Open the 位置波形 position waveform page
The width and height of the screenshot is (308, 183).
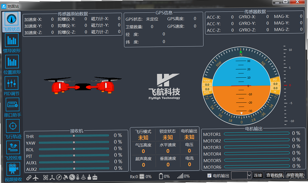[x=12, y=65]
